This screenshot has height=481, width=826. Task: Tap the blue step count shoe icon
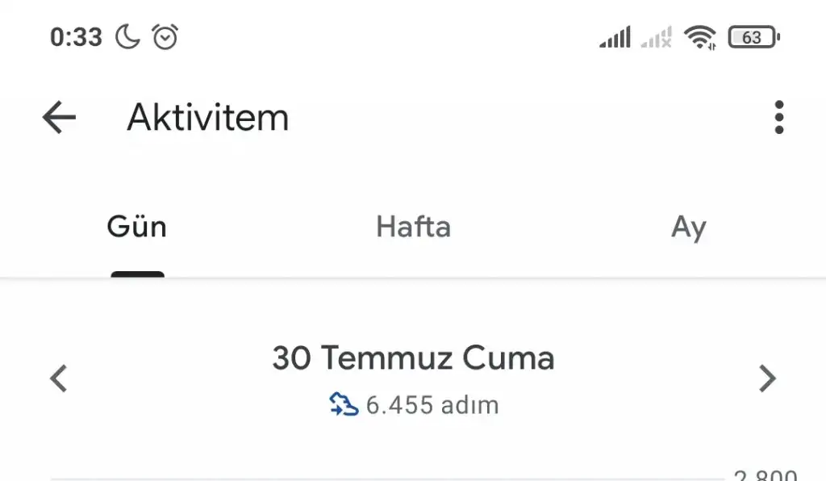[344, 404]
